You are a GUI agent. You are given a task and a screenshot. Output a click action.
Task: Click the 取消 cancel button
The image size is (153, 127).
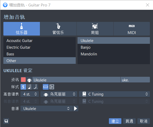[144, 121]
